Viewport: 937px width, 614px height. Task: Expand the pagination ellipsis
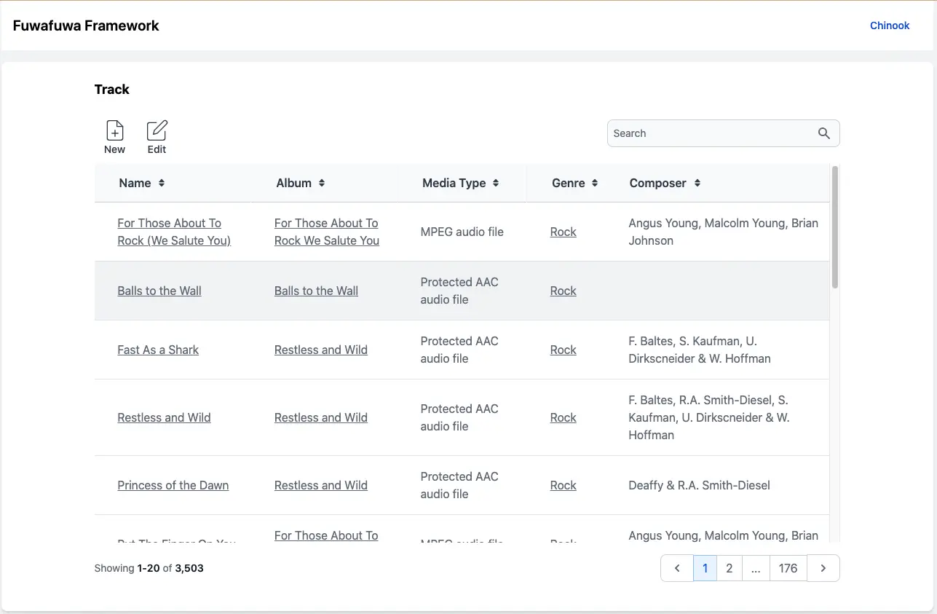pyautogui.click(x=756, y=568)
